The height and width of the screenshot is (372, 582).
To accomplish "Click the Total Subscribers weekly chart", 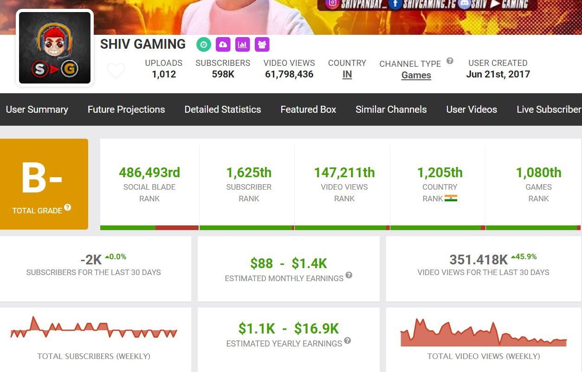I will 94,327.
